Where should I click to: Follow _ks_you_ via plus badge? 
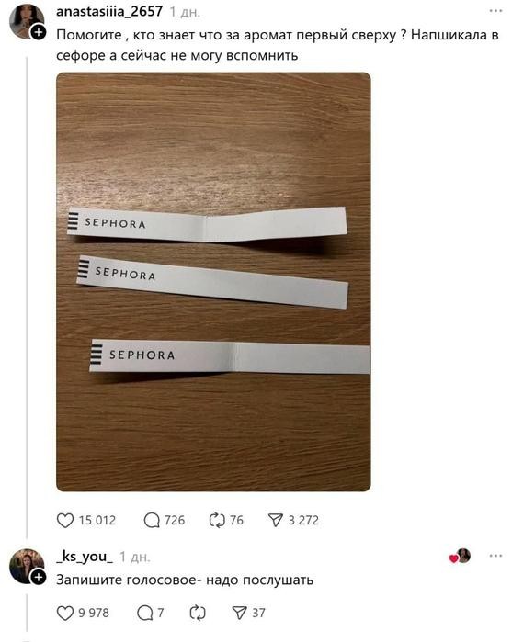tap(38, 578)
